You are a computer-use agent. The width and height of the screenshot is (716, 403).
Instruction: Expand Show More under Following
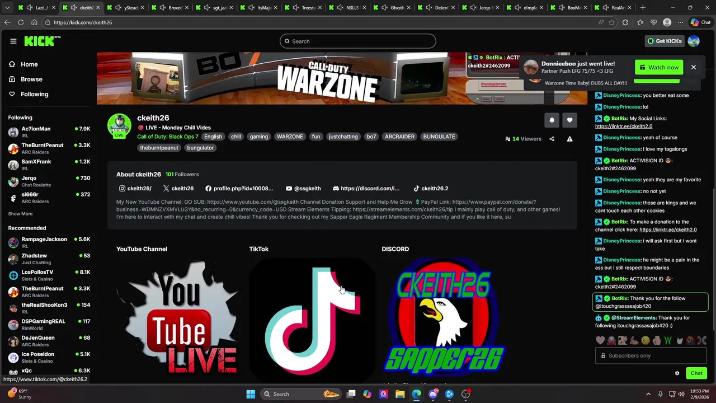[20, 214]
